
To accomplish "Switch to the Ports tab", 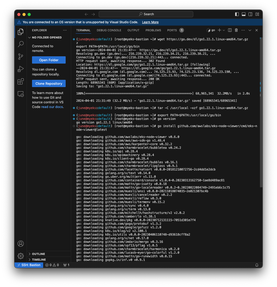I will 172,30.
